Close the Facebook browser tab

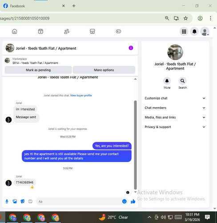pos(64,6)
